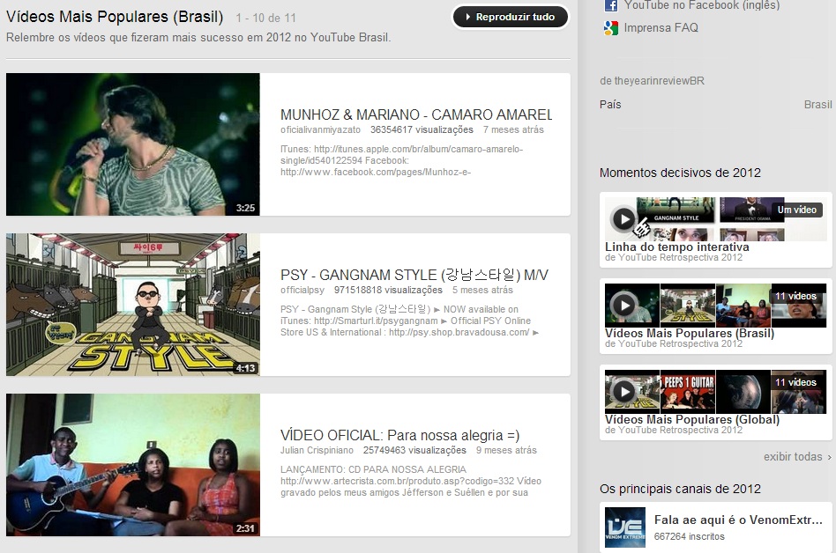Open the Para nossa alegria video thumbnail
This screenshot has width=836, height=553.
tap(133, 465)
